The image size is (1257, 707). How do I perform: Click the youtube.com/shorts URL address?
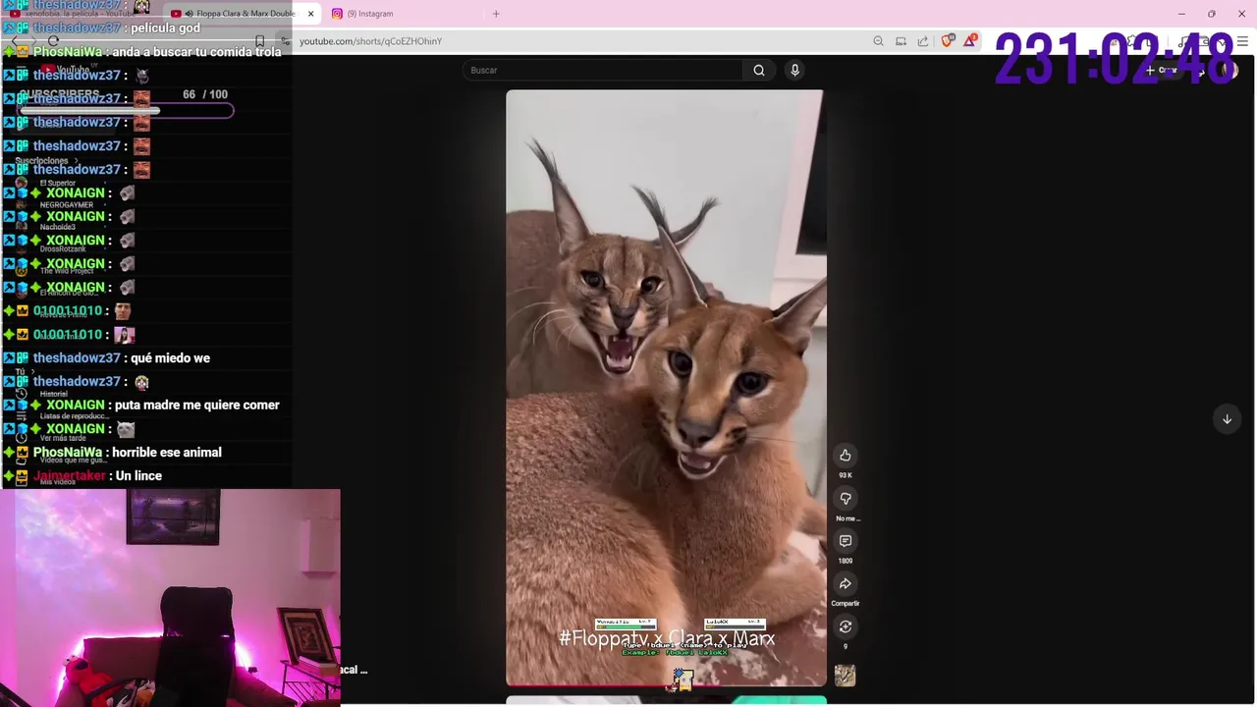pos(370,41)
